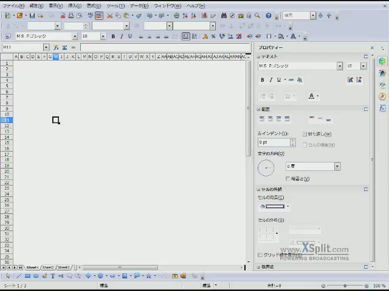Screen dimensions: 389x291
Task: Close the プロパティー sidebar panel
Action: point(372,47)
